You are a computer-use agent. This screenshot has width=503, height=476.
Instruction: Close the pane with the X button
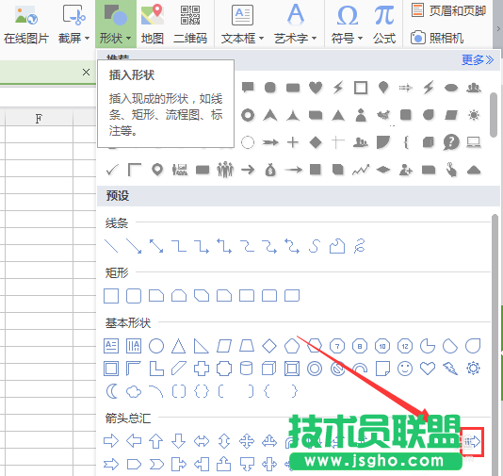(x=86, y=73)
